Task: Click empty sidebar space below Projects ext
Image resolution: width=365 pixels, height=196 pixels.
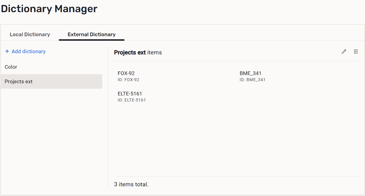Action: coord(52,137)
